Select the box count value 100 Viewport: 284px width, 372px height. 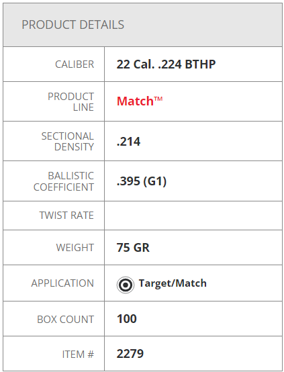pyautogui.click(x=127, y=319)
